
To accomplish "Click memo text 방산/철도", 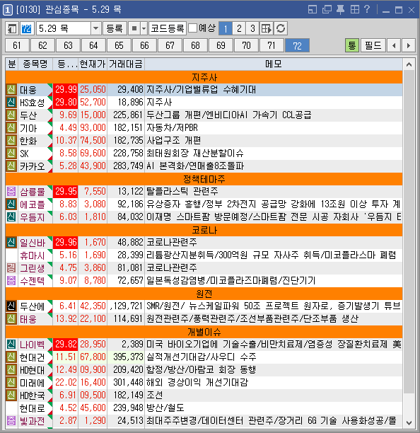I will point(165,408).
